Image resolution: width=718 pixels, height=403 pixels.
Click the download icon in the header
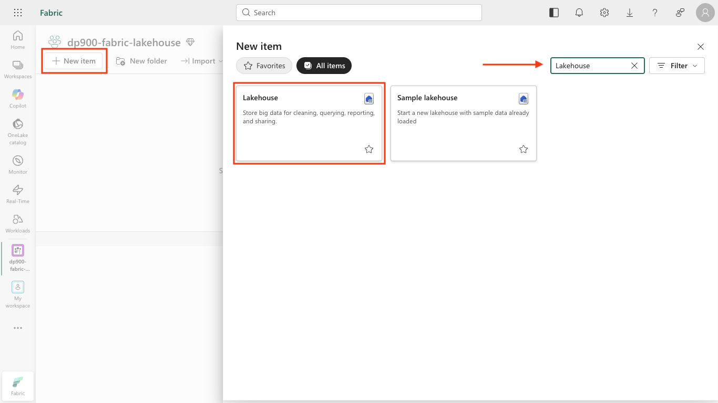click(x=630, y=13)
